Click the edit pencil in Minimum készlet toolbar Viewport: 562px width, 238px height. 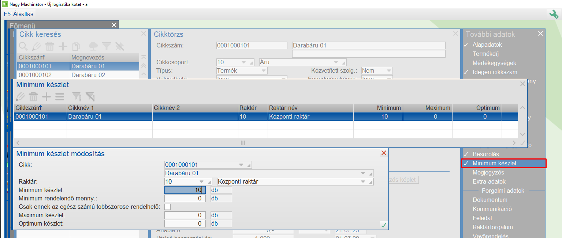click(20, 96)
